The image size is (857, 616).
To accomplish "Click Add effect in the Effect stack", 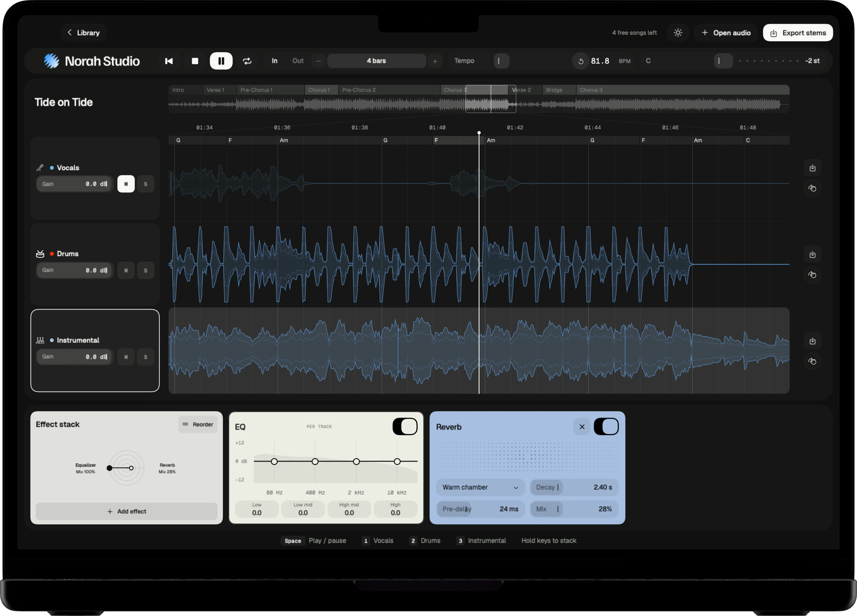I will click(x=126, y=511).
